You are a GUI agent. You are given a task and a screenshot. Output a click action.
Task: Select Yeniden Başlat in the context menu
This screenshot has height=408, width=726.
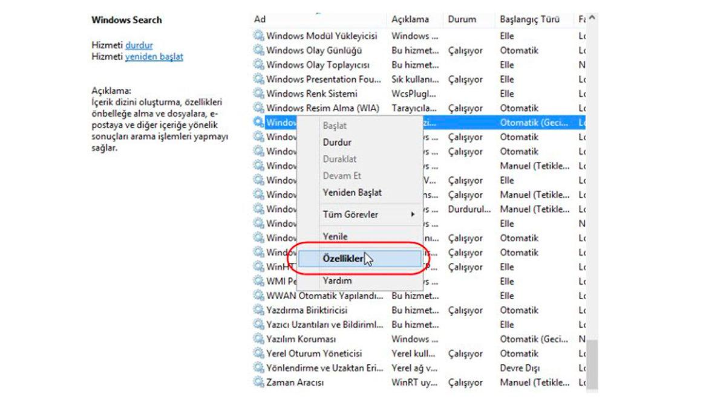[353, 192]
